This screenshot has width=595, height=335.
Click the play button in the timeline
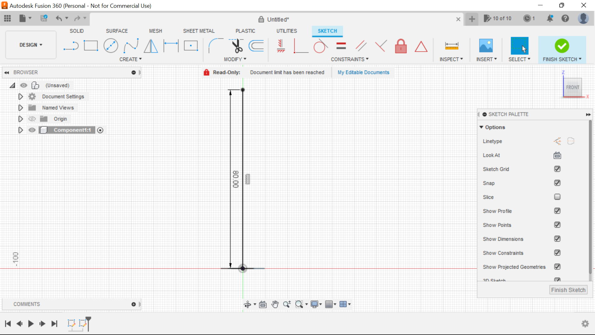[31, 324]
